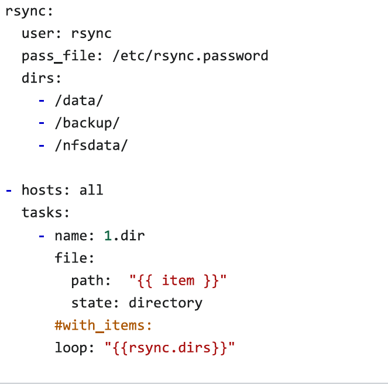Click the /backup/ list entry
The image size is (388, 384).
(x=87, y=123)
